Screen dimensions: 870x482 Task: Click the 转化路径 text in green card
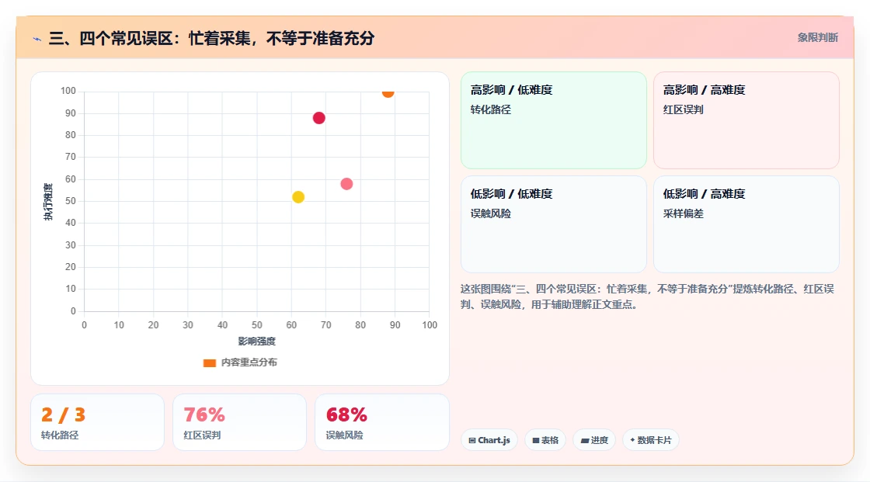click(490, 109)
